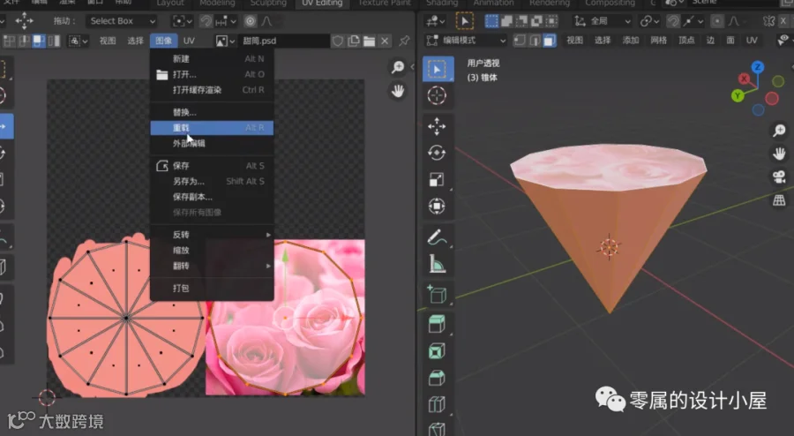Viewport: 794px width, 436px height.
Task: Choose the Annotate pencil tool
Action: pos(437,237)
